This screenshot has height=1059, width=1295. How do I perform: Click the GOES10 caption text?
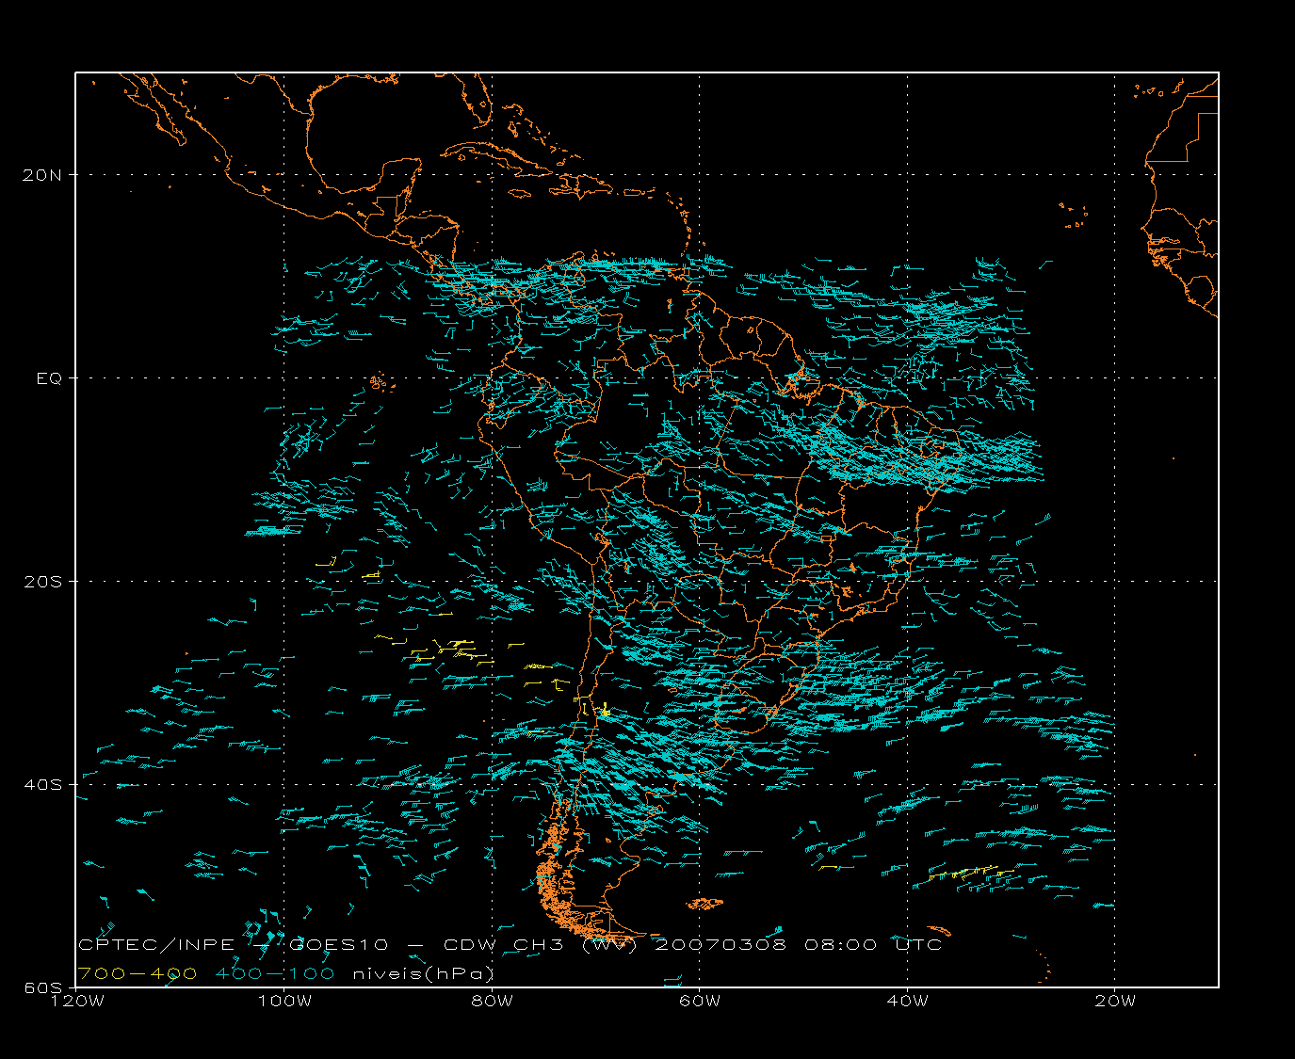pyautogui.click(x=339, y=944)
